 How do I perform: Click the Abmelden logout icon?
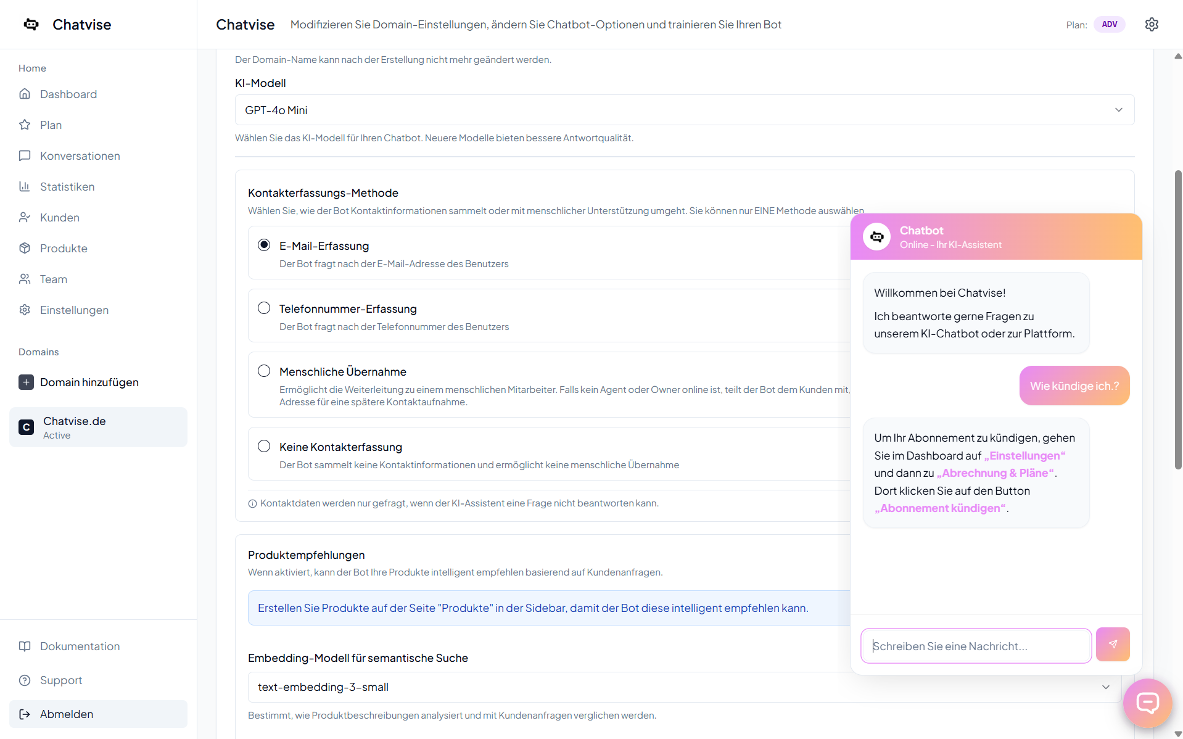[25, 714]
